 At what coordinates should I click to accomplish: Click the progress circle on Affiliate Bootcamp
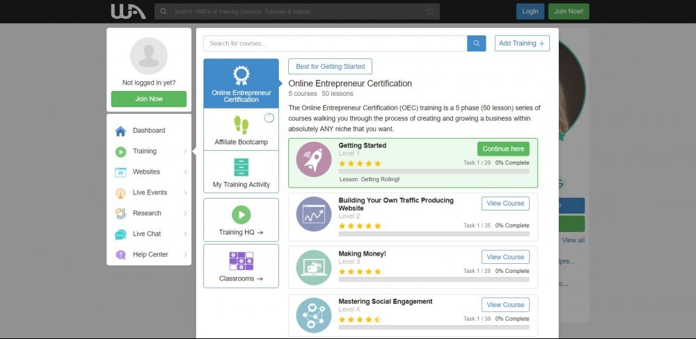pos(269,118)
